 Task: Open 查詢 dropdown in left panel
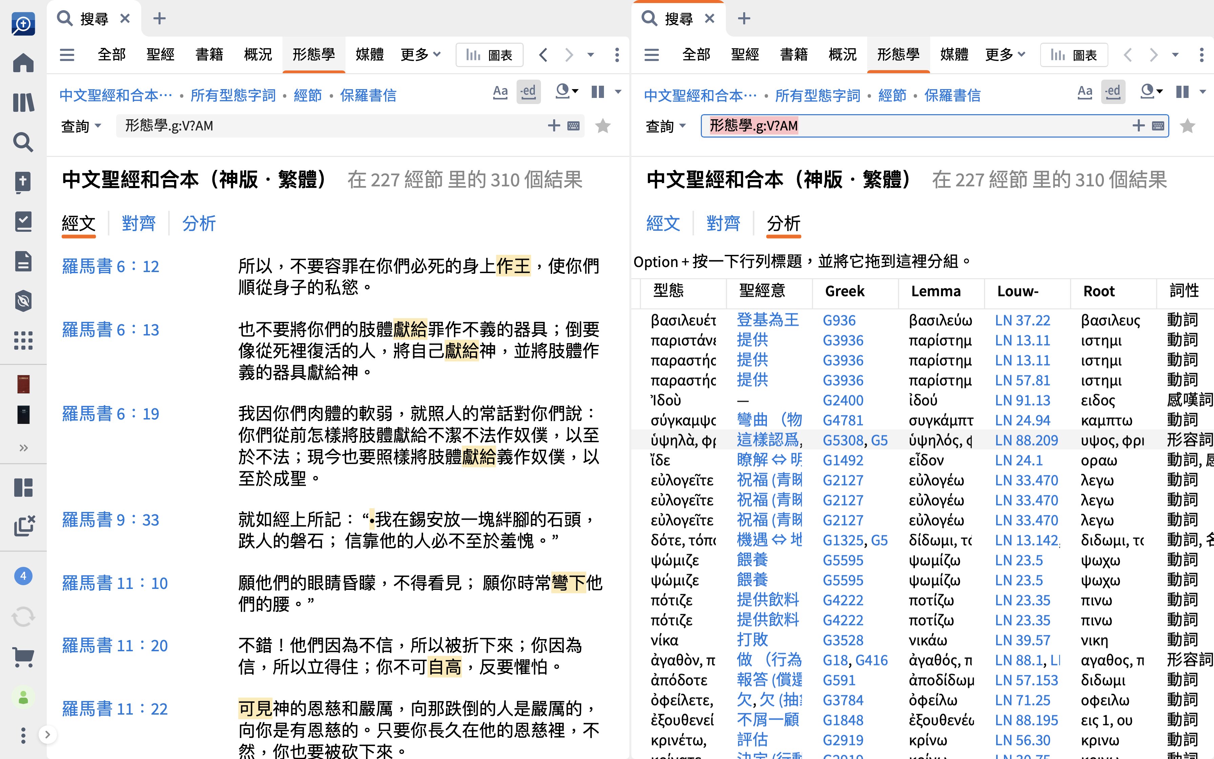tap(81, 126)
